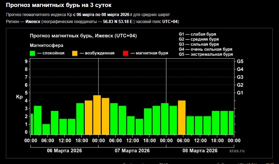Click the bold date range 'с 06 марта по 08 марта 2026 г'
The width and height of the screenshot is (279, 164).
point(103,15)
